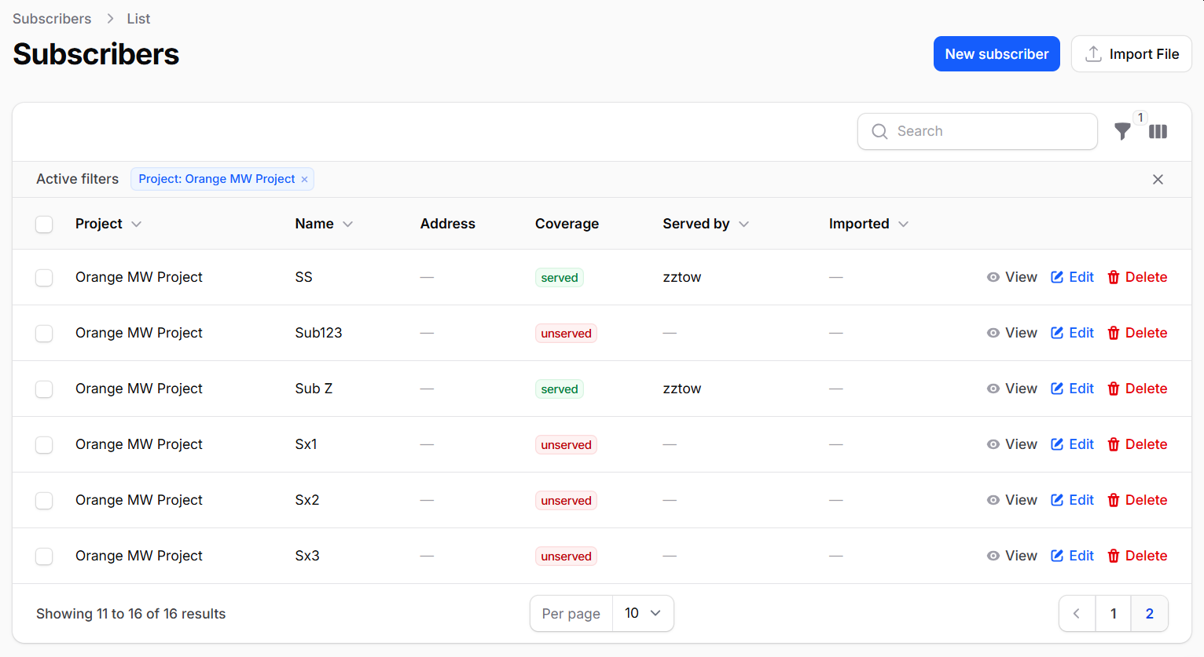Select the Sub123 row checkbox
Viewport: 1204px width, 657px height.
[x=44, y=334]
